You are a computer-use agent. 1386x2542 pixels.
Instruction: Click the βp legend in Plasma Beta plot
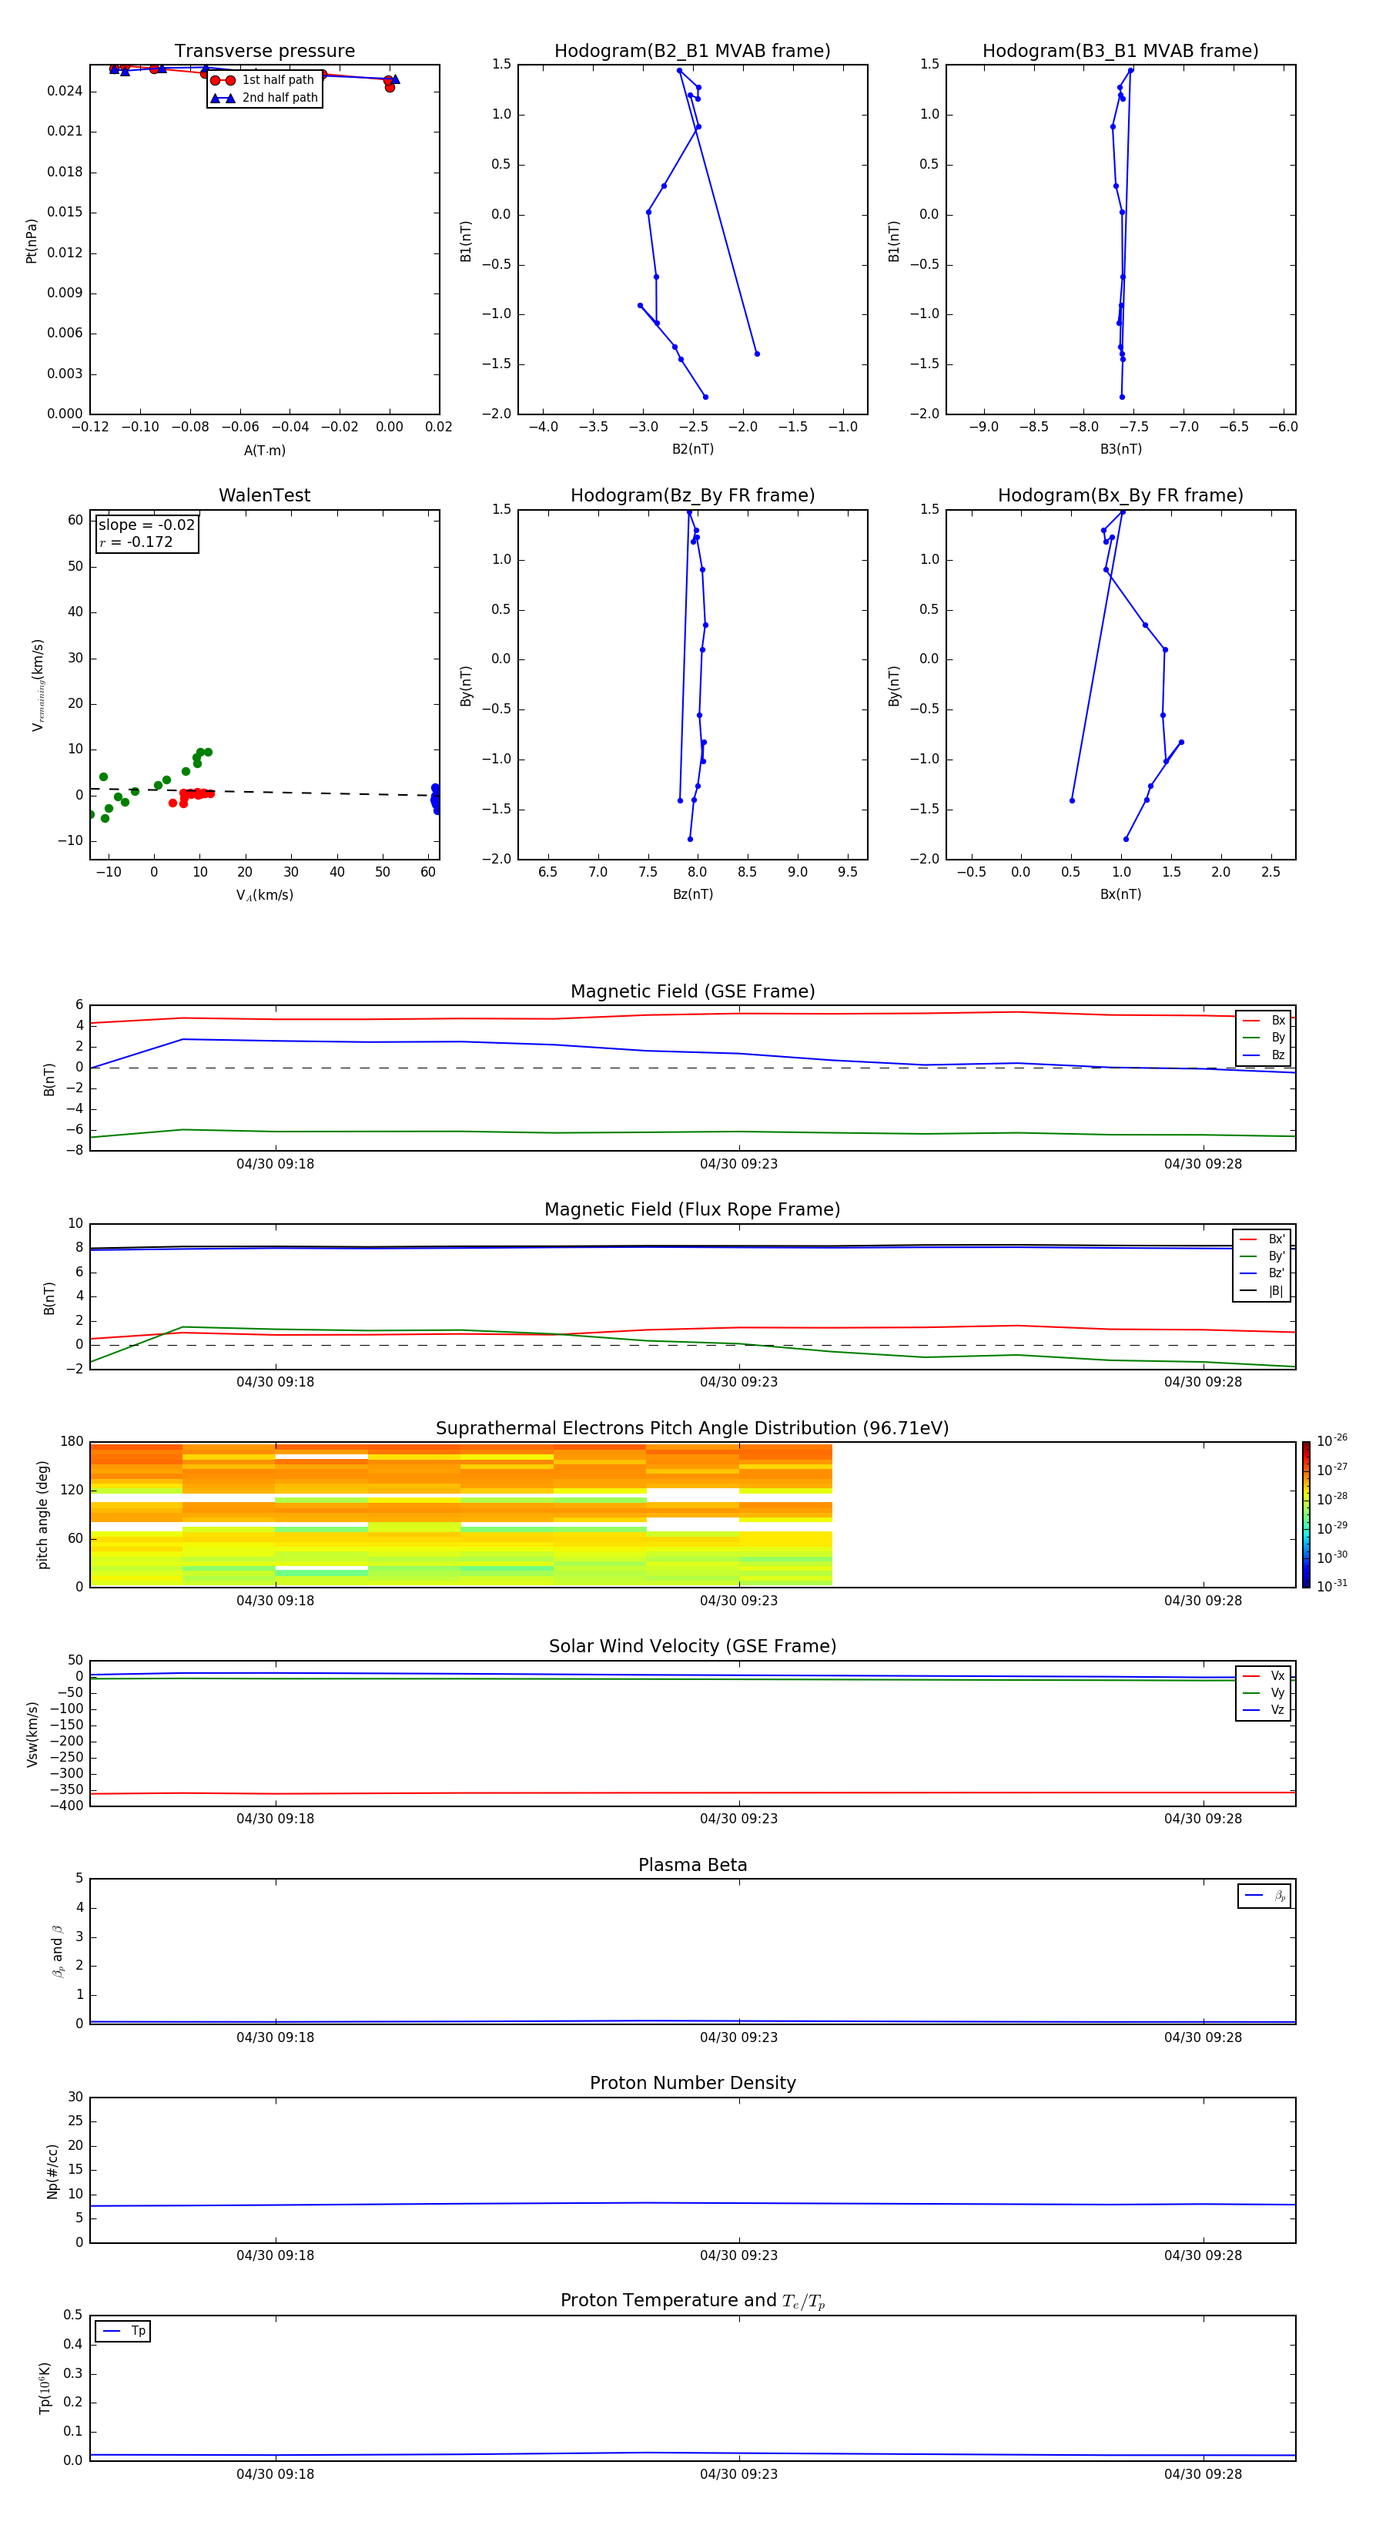click(1264, 1896)
